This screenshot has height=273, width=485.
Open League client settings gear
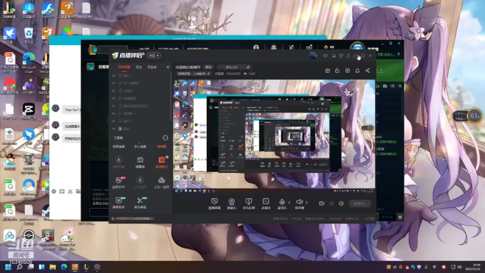390,43
